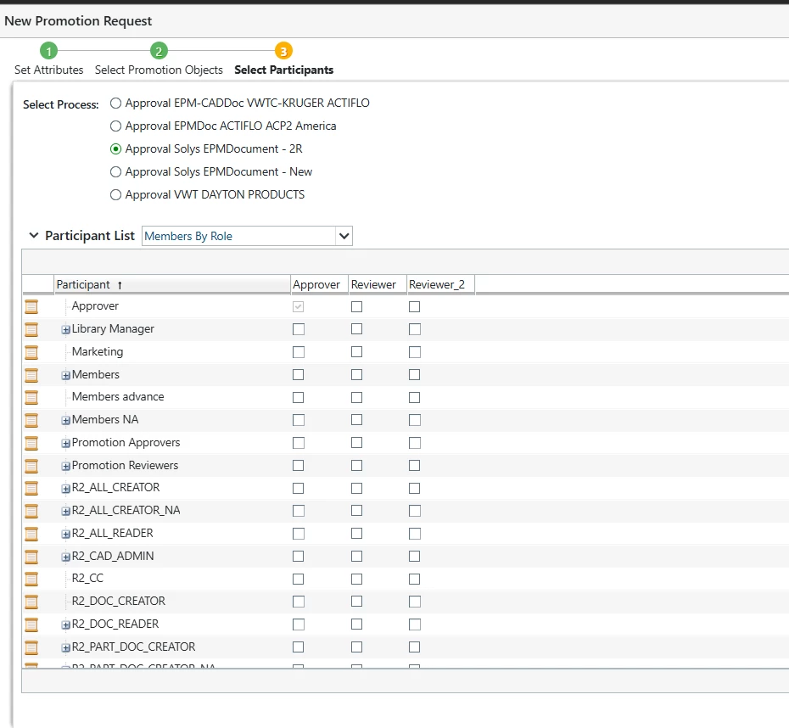Check Approver box for Promotion Approvers
This screenshot has height=728, width=789.
(x=299, y=443)
